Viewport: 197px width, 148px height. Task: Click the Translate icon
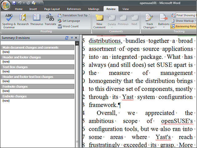tap(50, 17)
